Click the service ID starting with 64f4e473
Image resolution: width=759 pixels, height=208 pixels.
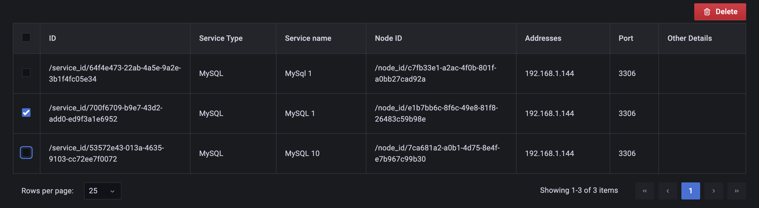(x=115, y=73)
